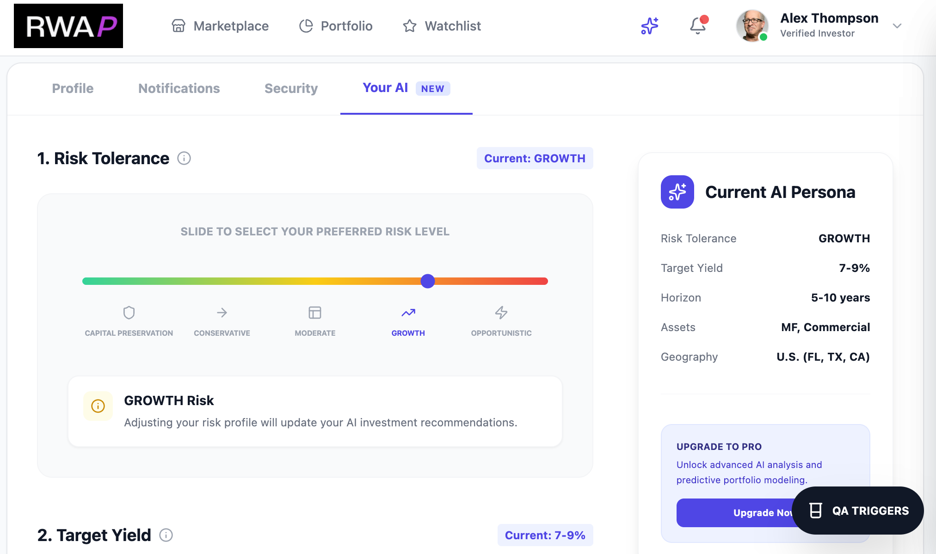The height and width of the screenshot is (554, 936).
Task: Click Alex Thompson's profile avatar
Action: (x=752, y=26)
